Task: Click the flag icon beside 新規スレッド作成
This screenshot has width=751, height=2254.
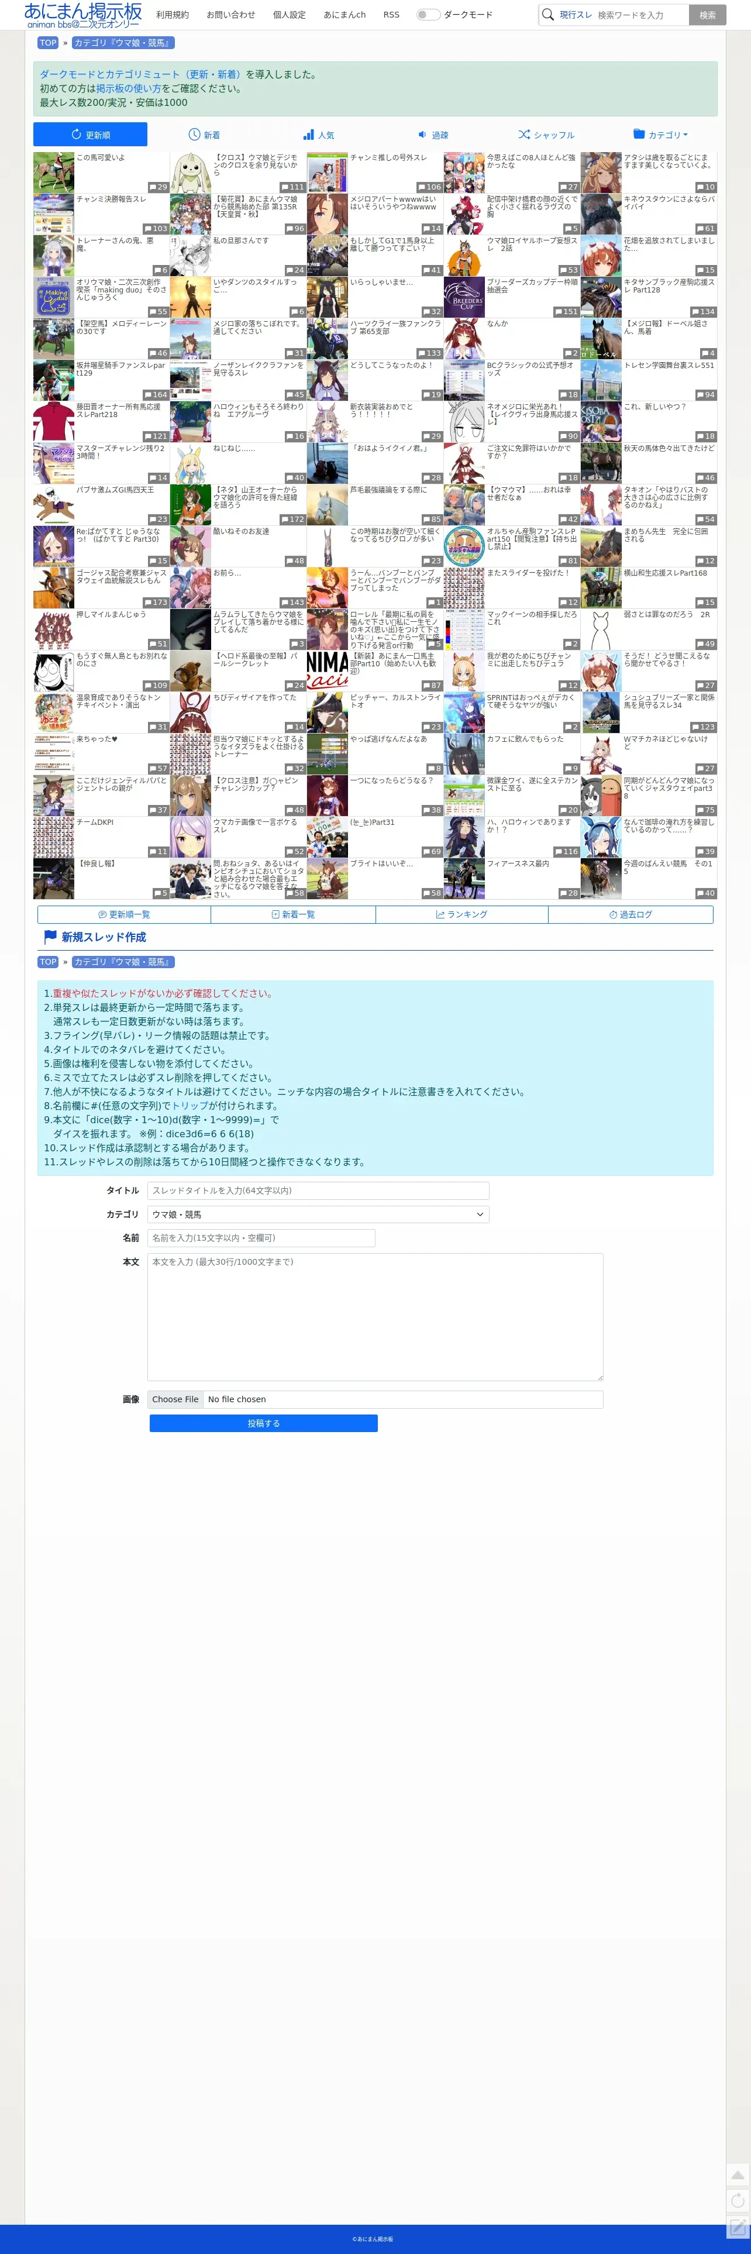Action: click(50, 937)
